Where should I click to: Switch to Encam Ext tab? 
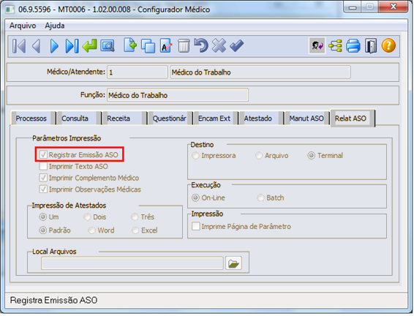tap(215, 118)
